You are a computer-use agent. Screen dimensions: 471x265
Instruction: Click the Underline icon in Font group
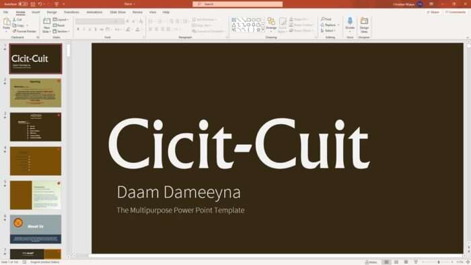(x=89, y=30)
